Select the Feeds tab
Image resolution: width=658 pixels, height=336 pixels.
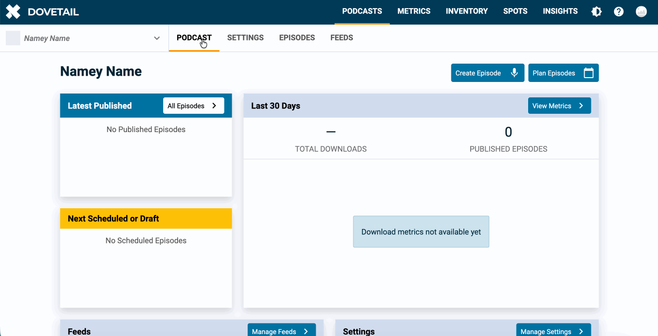click(x=341, y=38)
